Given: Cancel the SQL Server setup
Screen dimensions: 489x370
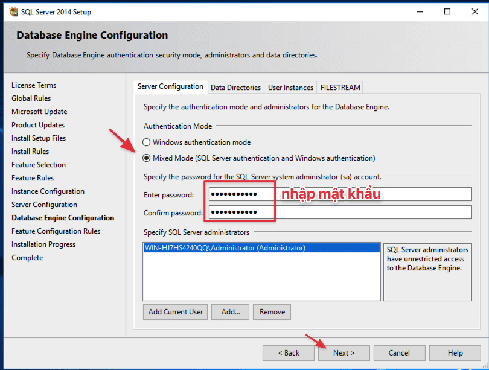Looking at the screenshot, I should tap(399, 353).
